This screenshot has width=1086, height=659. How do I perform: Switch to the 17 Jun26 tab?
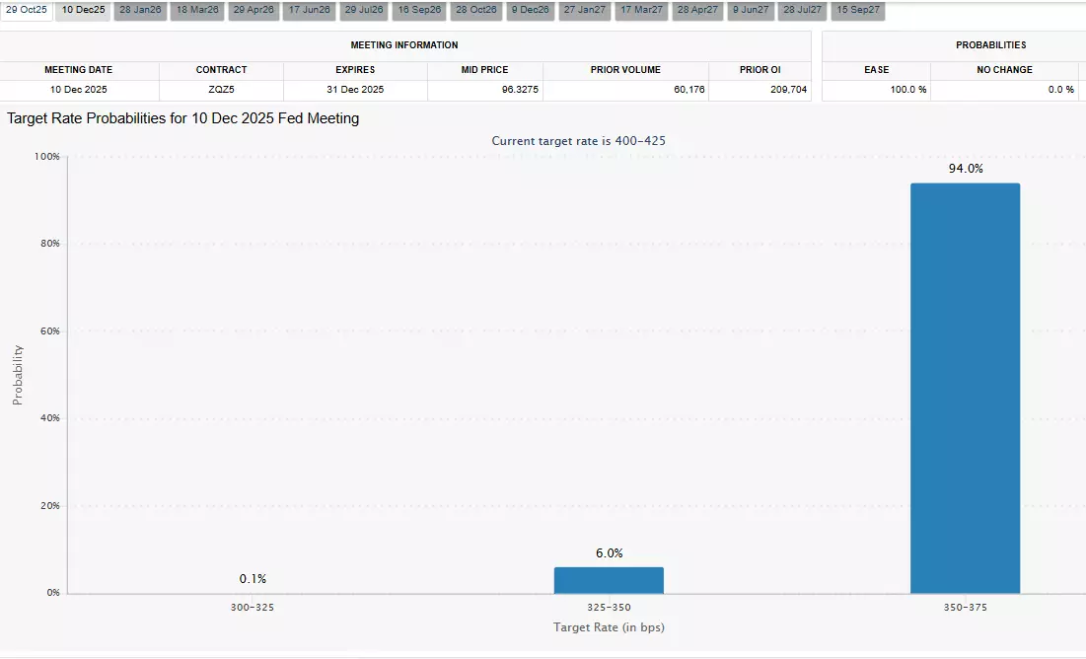[x=310, y=11]
